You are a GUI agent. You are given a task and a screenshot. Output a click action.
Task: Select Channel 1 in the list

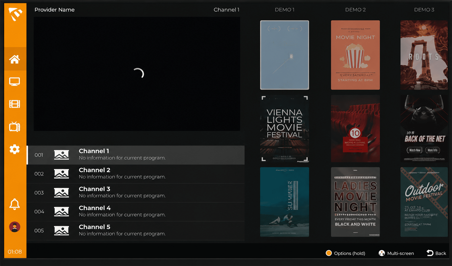click(x=136, y=155)
